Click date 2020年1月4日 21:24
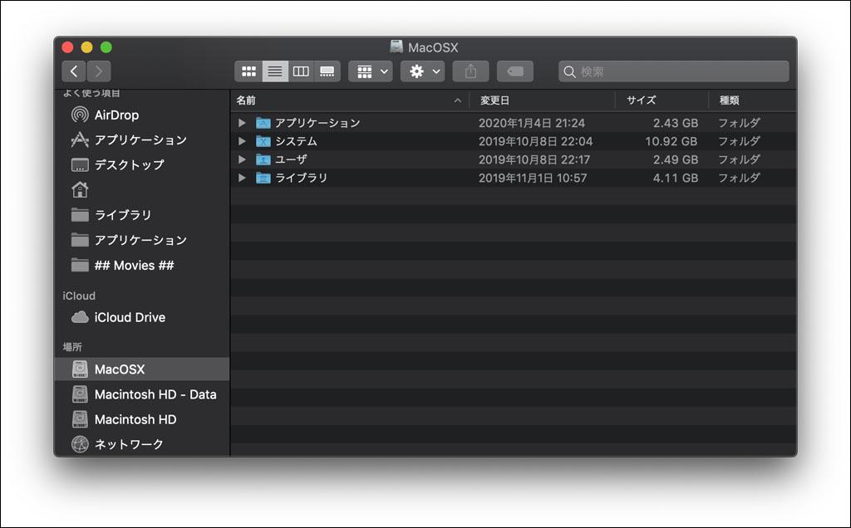 tap(531, 123)
